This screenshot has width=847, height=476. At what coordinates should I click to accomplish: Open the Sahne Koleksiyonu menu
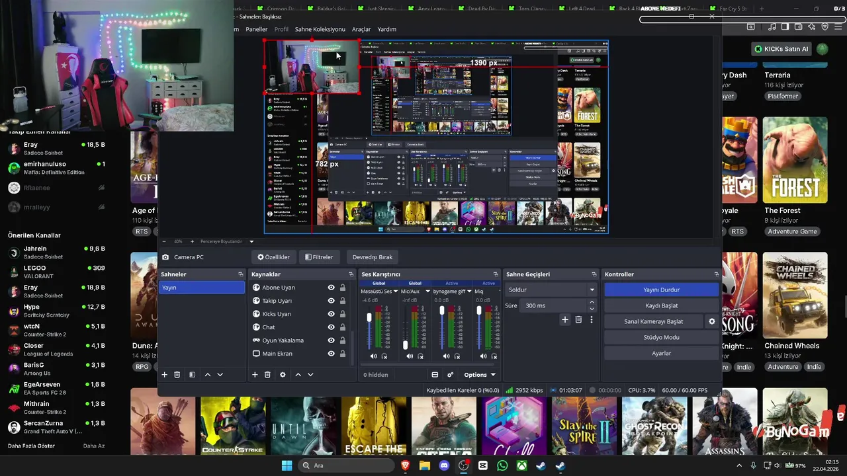(x=320, y=29)
